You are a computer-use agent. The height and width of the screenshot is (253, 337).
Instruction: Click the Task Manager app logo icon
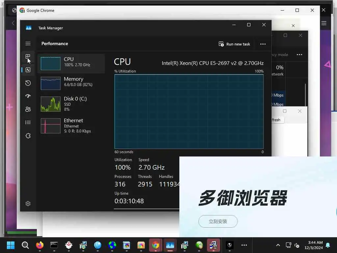point(29,28)
